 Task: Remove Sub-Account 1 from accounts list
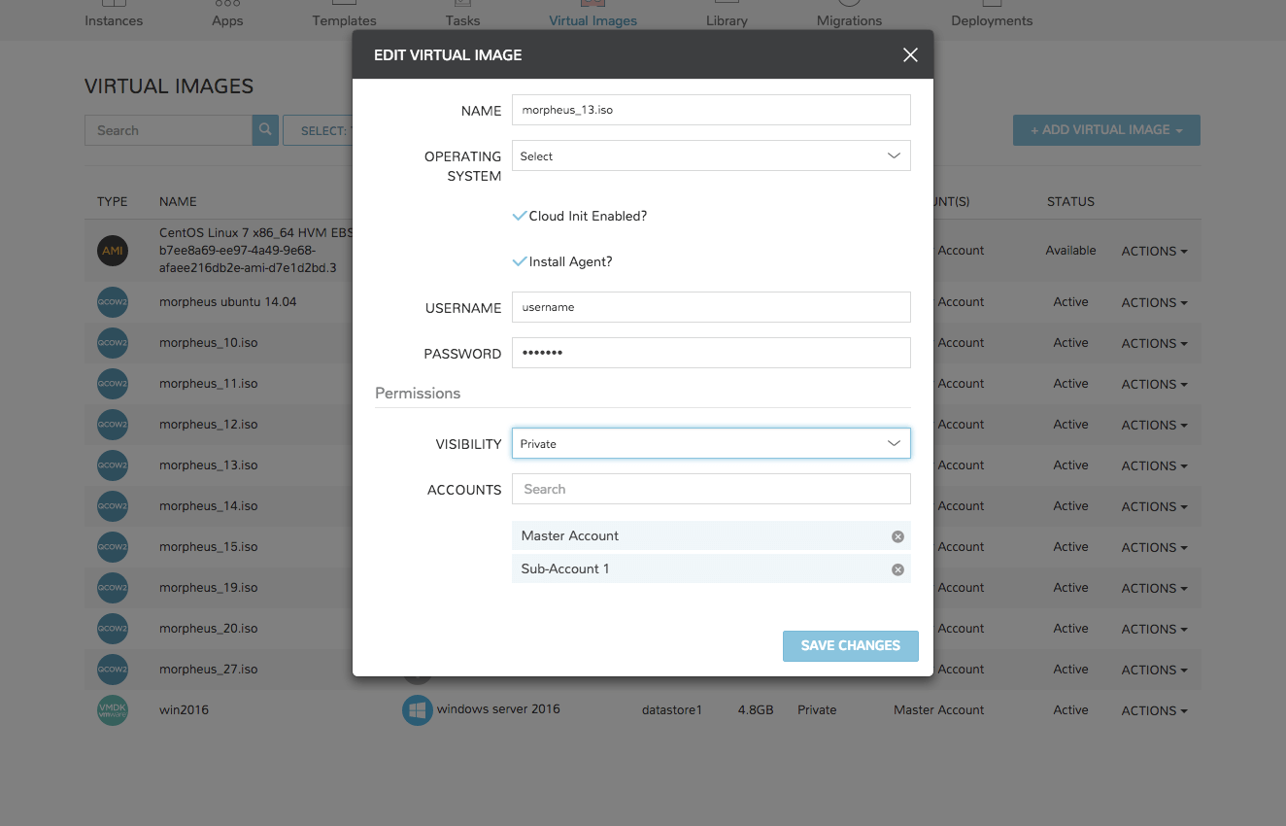click(x=897, y=569)
